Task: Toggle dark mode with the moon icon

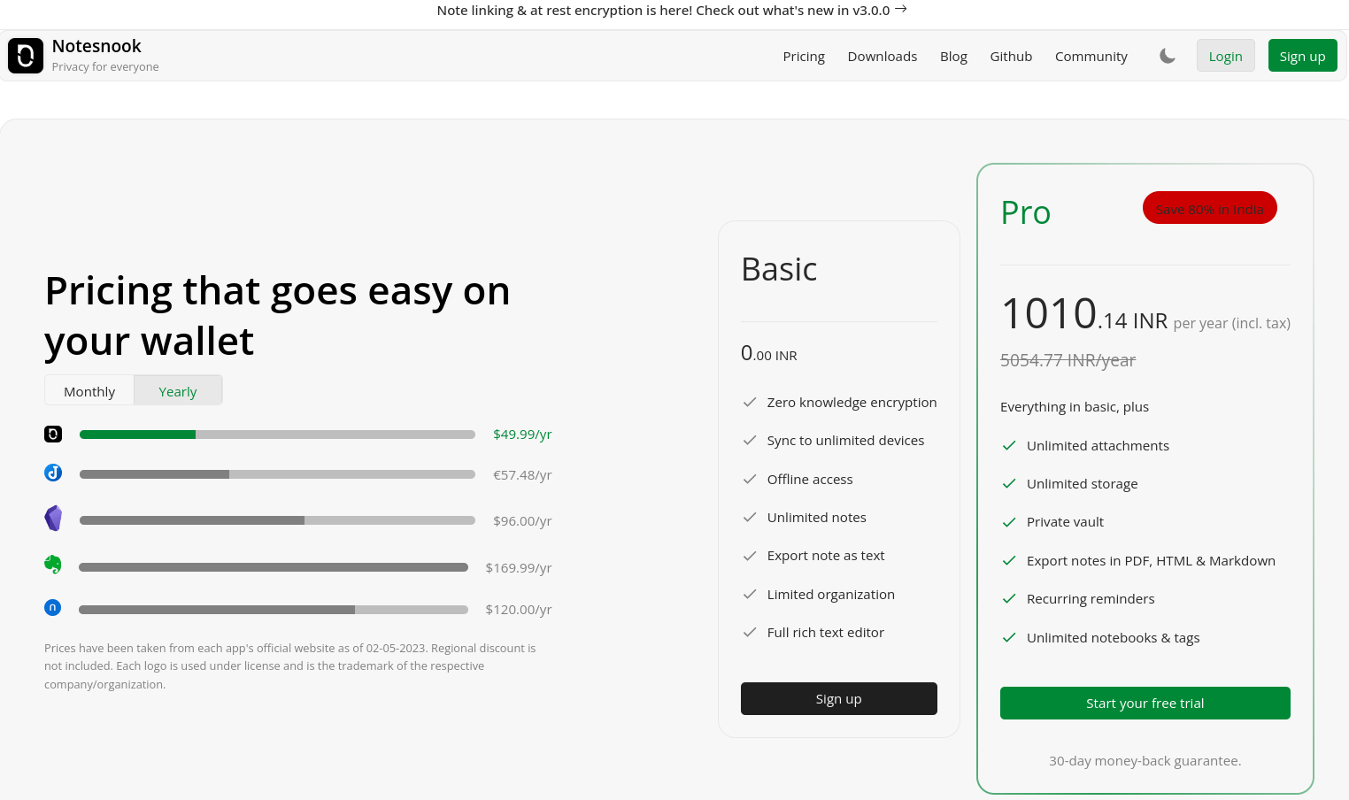Action: [x=1167, y=55]
